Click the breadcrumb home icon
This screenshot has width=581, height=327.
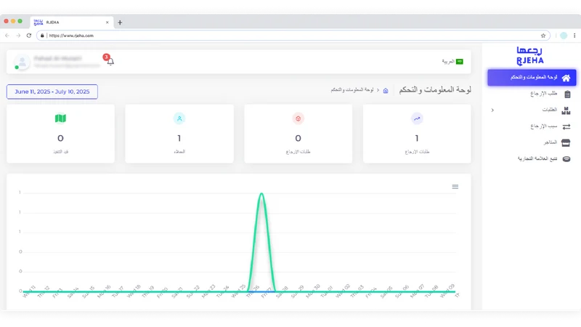(386, 90)
